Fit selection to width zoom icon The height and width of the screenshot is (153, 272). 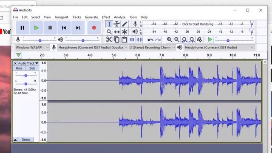point(184,40)
